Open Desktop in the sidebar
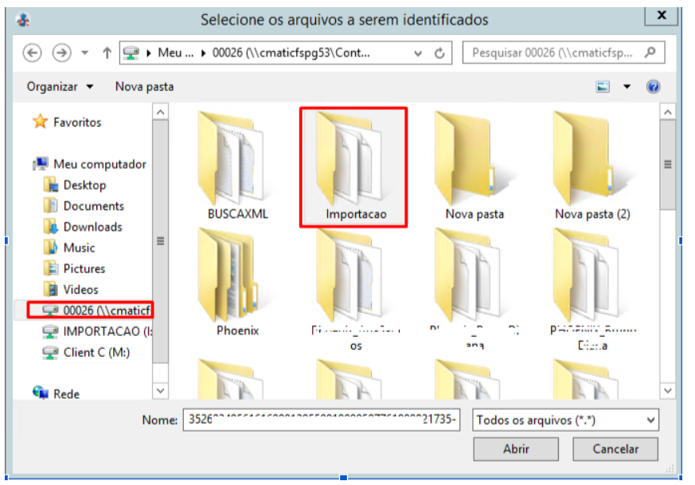Screen dimensions: 695x485 [75, 185]
